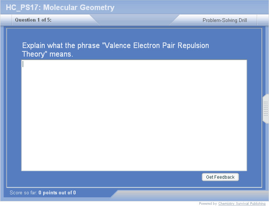
Task: Click inside the large answer text box
Action: pos(134,115)
